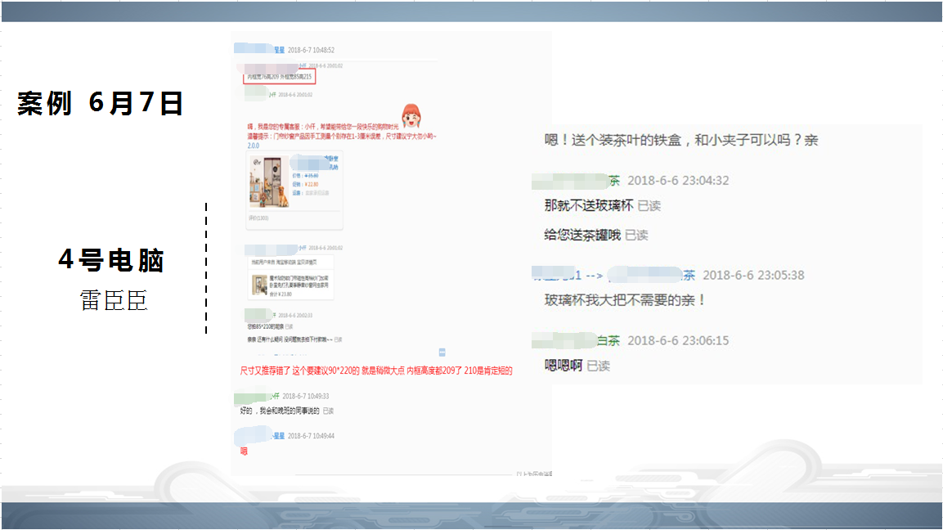Click the red-boxed message '内框宽76高209'
Screen dimensions: 943x530
(x=280, y=77)
